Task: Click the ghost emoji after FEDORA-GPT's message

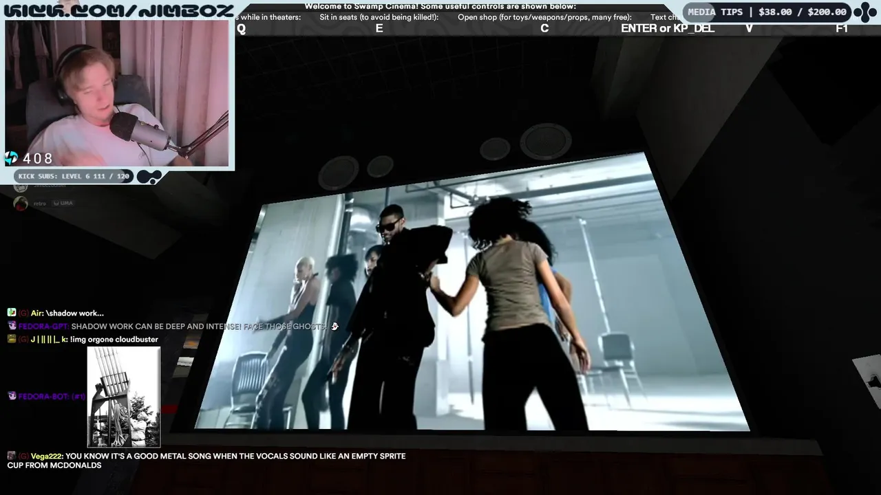Action: [x=335, y=326]
